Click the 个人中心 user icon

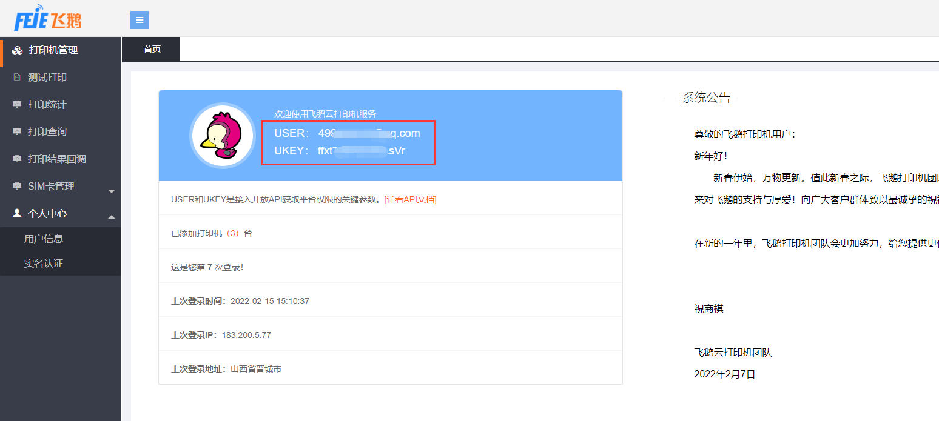[17, 213]
